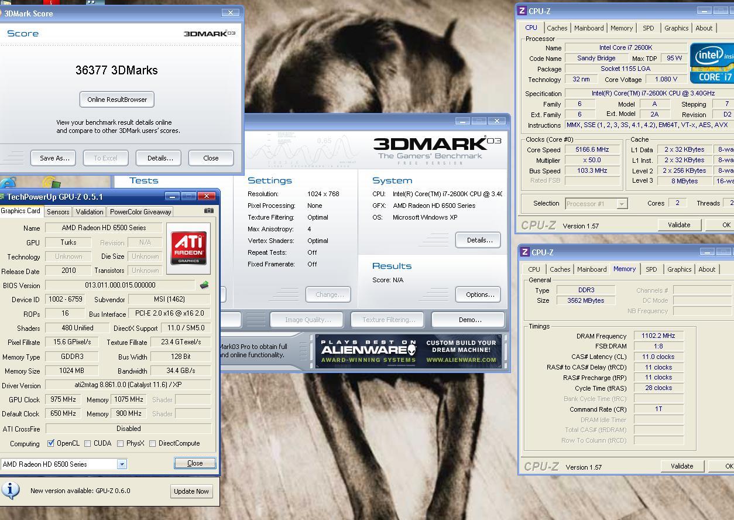The image size is (734, 520).
Task: Open the PowerColor Giveaway tab
Action: click(x=140, y=211)
